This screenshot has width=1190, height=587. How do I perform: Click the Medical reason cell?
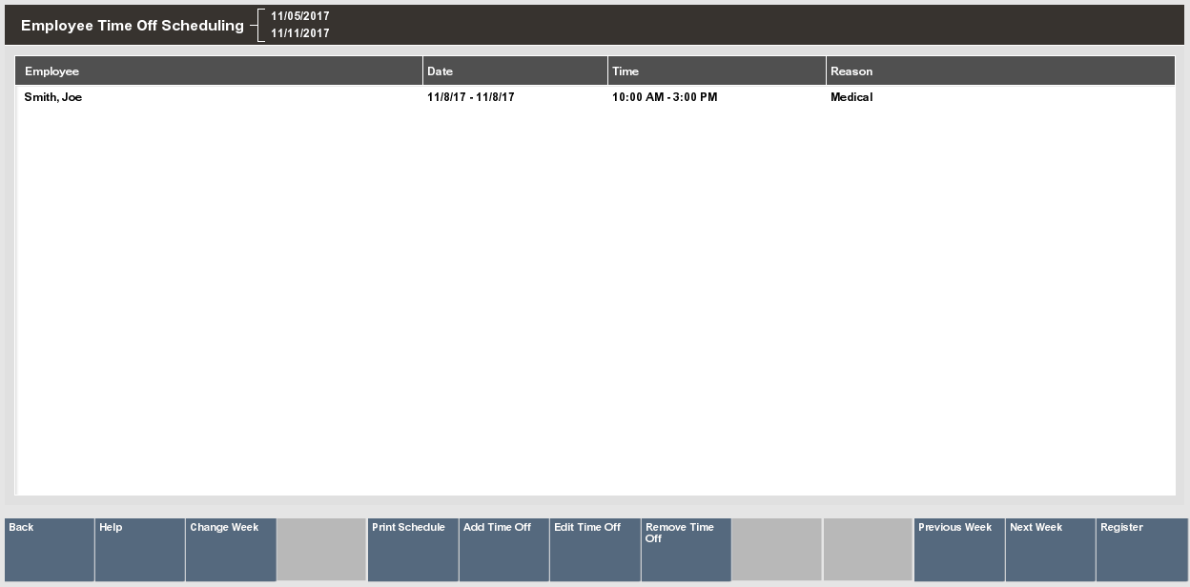pos(851,97)
